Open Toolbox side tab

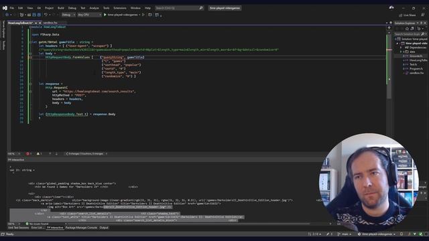(3, 45)
